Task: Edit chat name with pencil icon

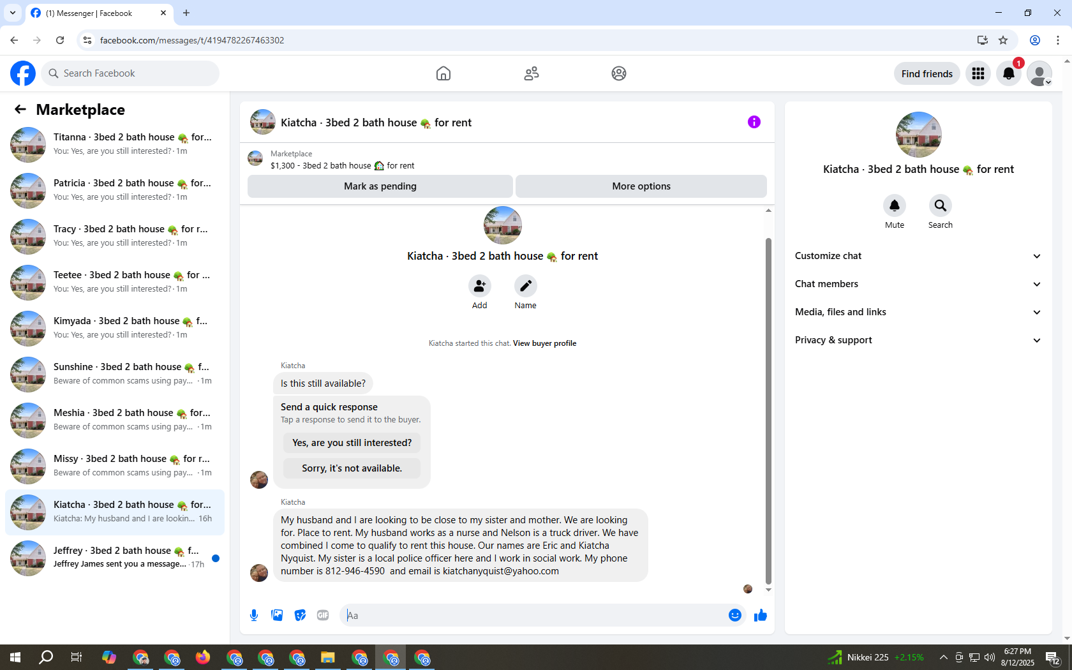Action: [526, 286]
